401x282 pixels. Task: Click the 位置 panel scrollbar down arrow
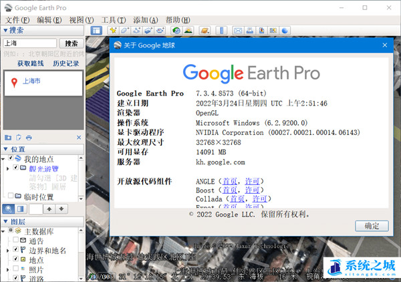point(81,198)
